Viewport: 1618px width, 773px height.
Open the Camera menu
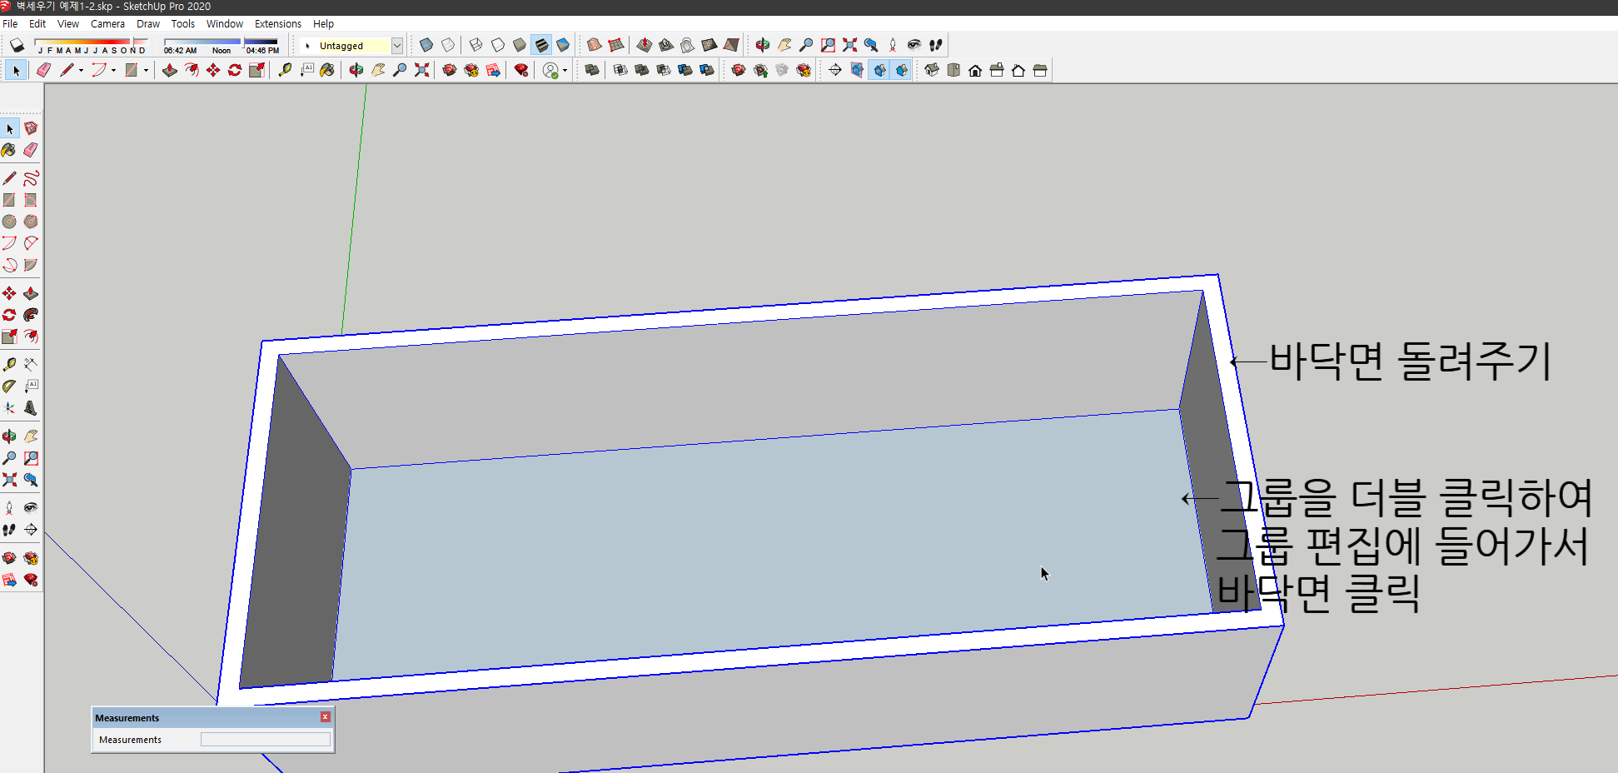[107, 24]
